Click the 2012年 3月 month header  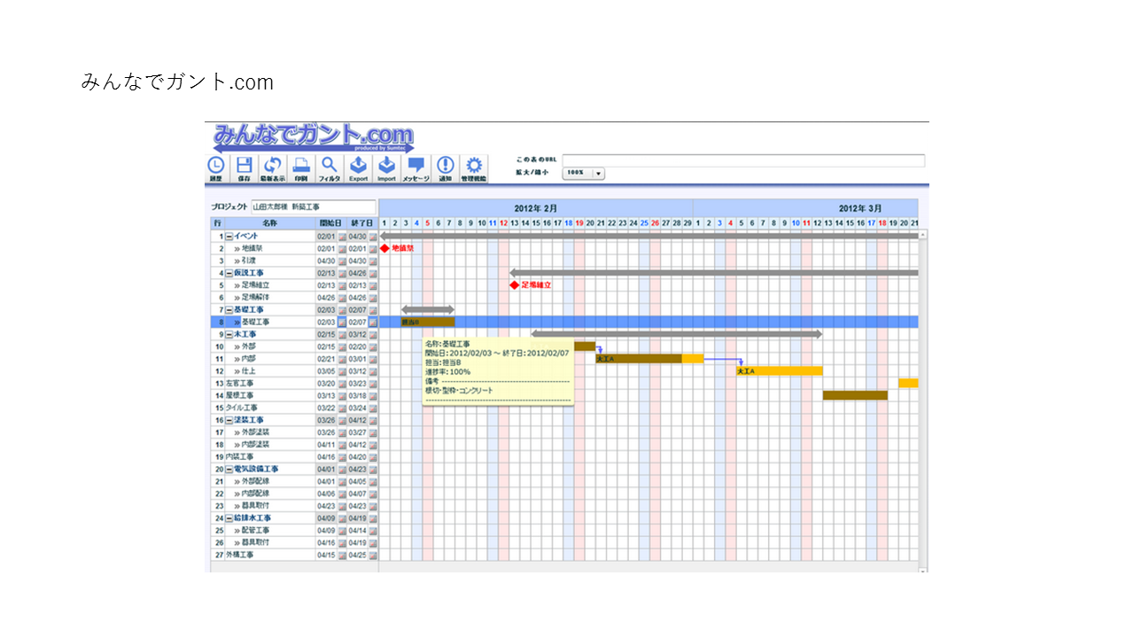[x=806, y=208]
